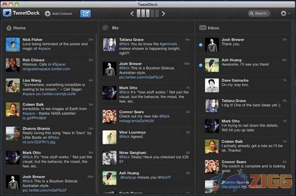
Task: Click Nick Fisher's avatar in Home
Action: click(x=13, y=45)
